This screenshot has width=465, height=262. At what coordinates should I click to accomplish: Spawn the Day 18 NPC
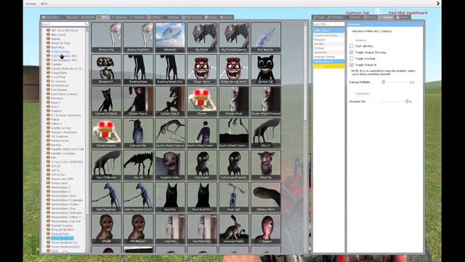[138, 165]
